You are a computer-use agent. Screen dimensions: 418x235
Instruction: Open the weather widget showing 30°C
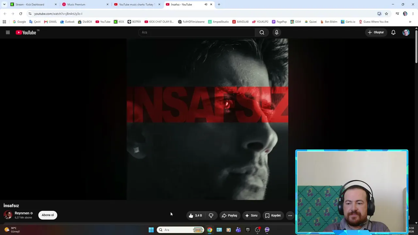click(12, 230)
